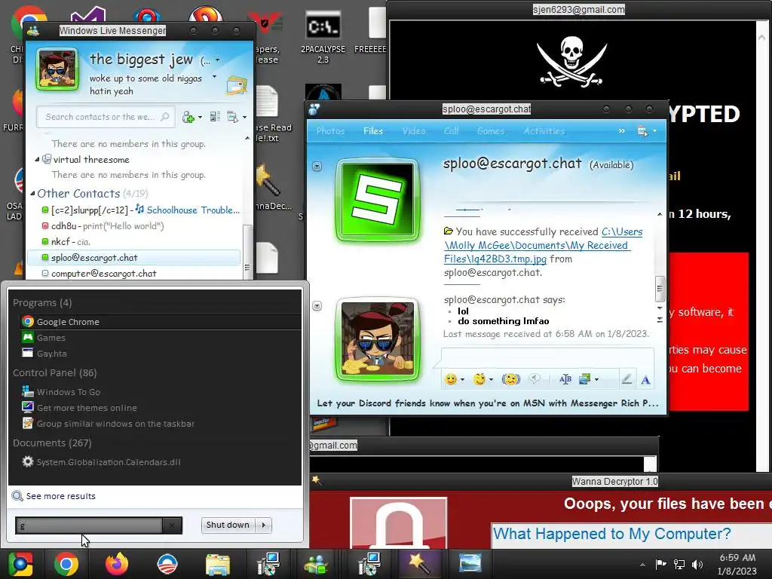Open File Explorer from the taskbar
This screenshot has width=772, height=579.
(217, 564)
